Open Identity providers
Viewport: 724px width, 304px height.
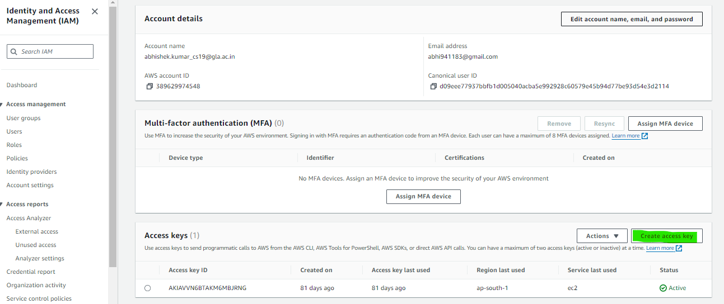click(32, 172)
